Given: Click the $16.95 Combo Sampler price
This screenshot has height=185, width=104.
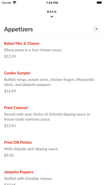Looking at the screenshot, I should 10,91.
